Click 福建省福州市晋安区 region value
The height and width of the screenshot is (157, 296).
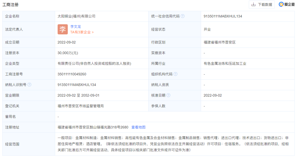pyautogui.click(x=220, y=42)
